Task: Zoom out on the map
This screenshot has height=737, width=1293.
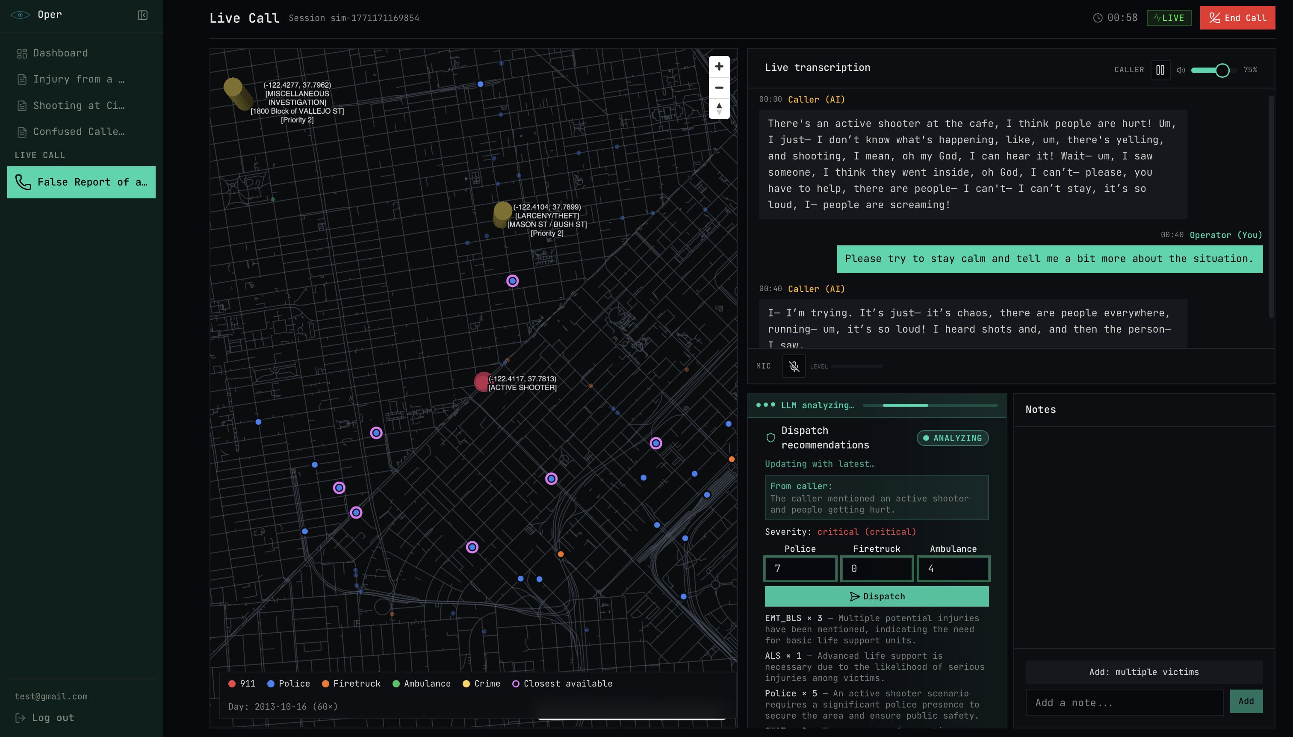Action: coord(718,88)
